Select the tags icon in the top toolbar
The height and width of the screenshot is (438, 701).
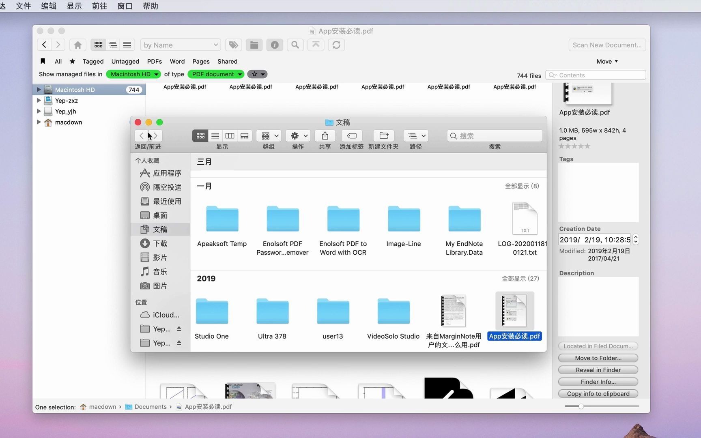tap(233, 45)
